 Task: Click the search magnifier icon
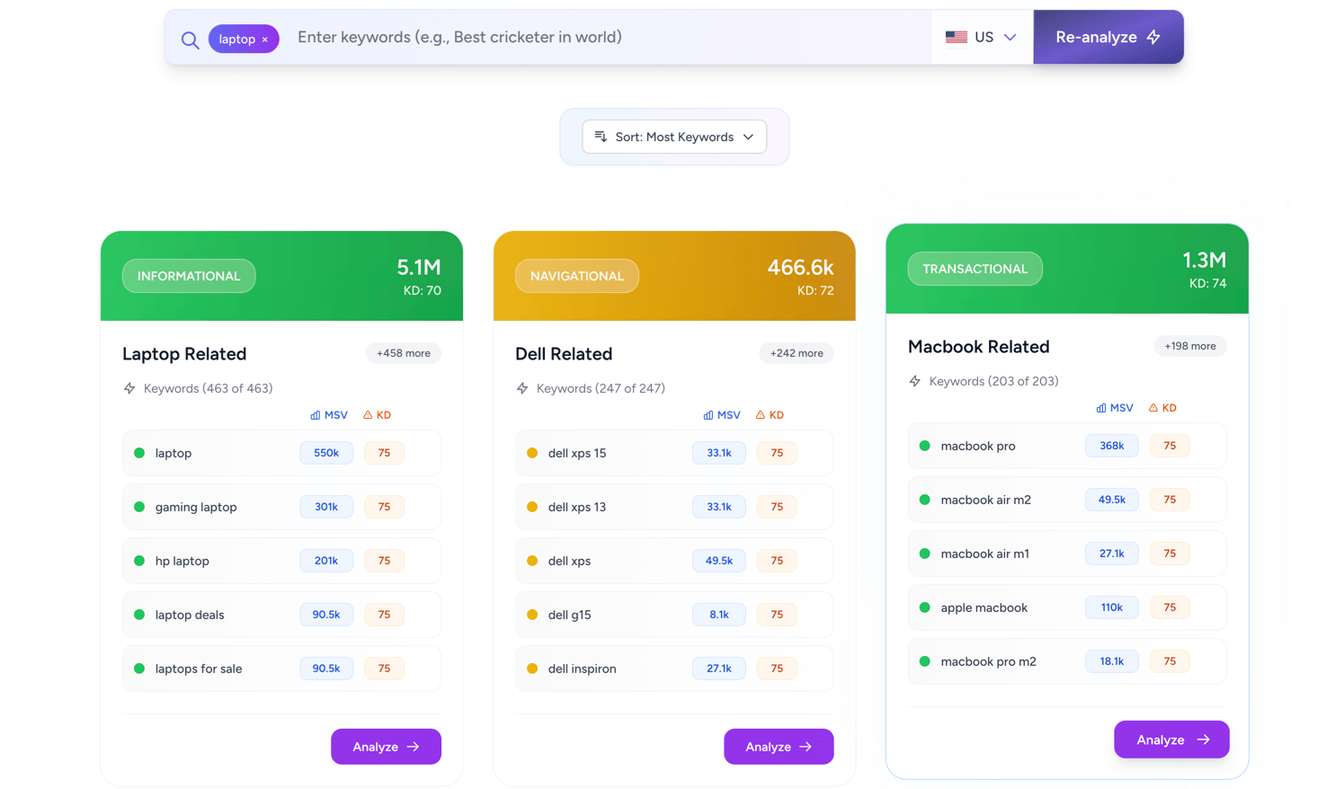(190, 40)
